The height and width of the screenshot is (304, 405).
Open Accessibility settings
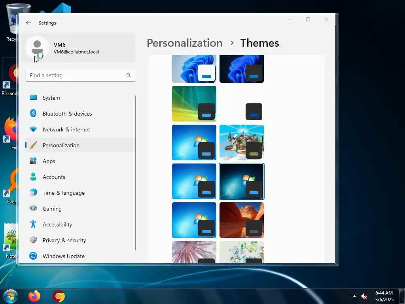[81, 224]
